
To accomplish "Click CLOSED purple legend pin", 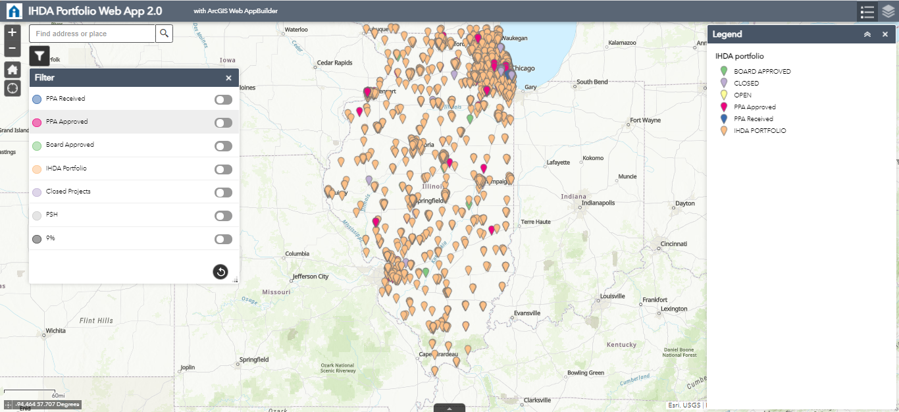I will click(724, 83).
